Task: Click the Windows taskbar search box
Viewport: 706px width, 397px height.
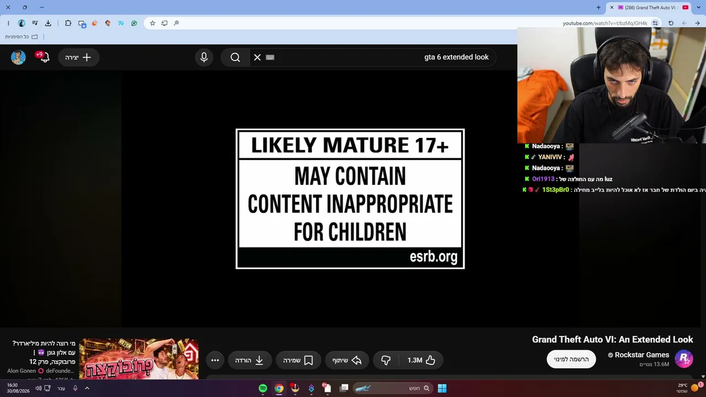Action: (393, 388)
